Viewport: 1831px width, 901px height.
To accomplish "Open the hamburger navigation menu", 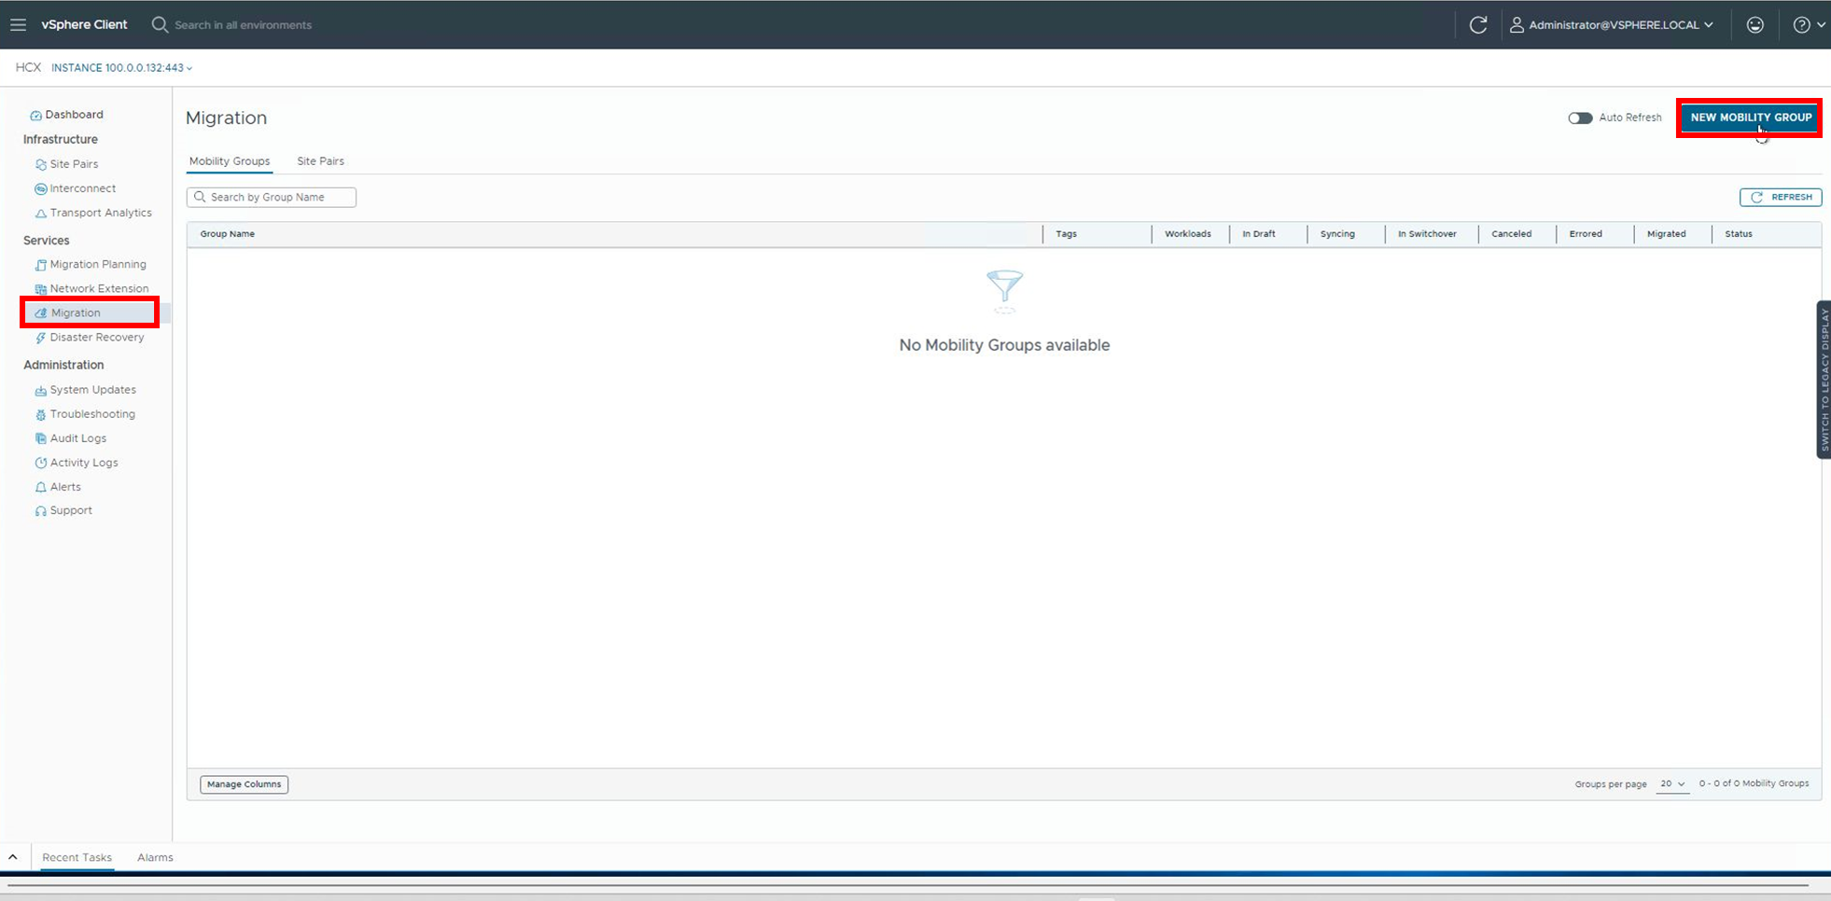I will 18,24.
